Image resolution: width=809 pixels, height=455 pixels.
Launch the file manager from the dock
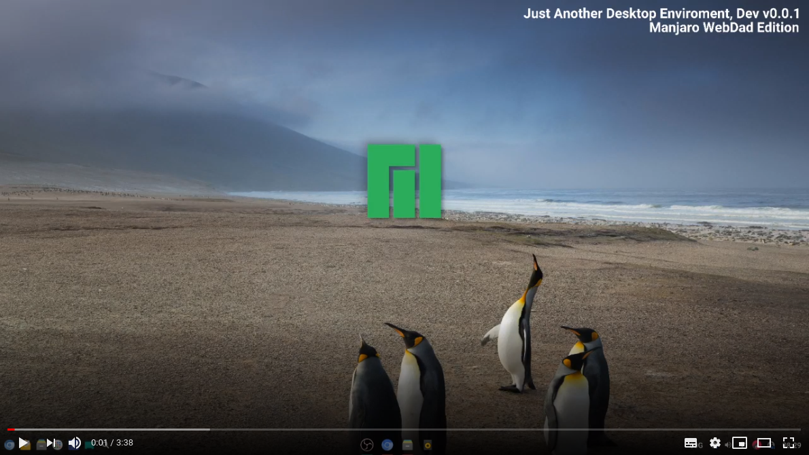(407, 445)
